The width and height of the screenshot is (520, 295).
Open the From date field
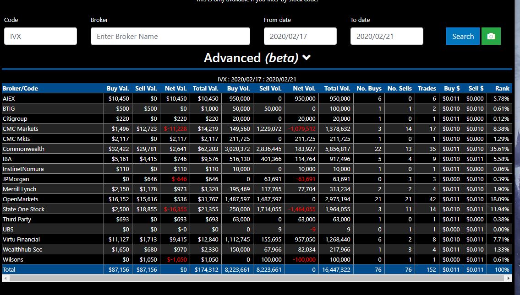[300, 36]
